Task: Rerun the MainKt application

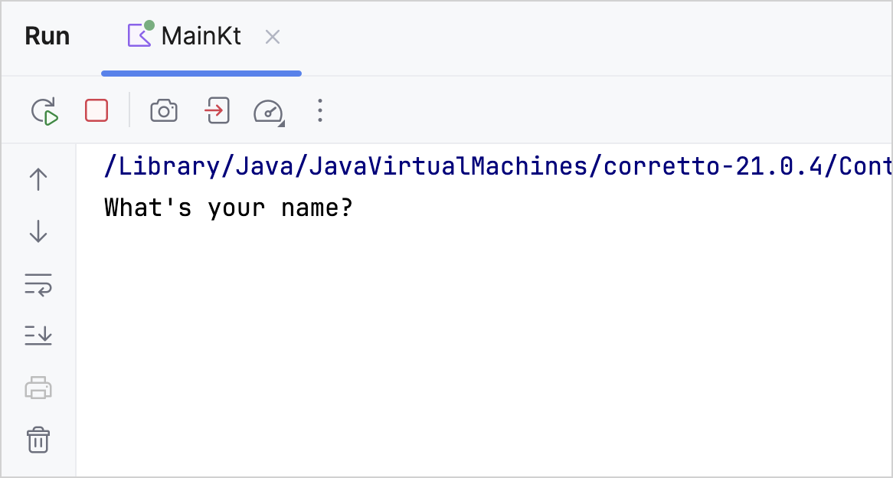Action: [x=44, y=110]
